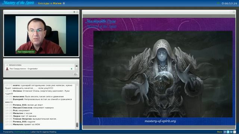Share meeting via email icon
Screen dimensions: 239x134
(x=235, y=132)
